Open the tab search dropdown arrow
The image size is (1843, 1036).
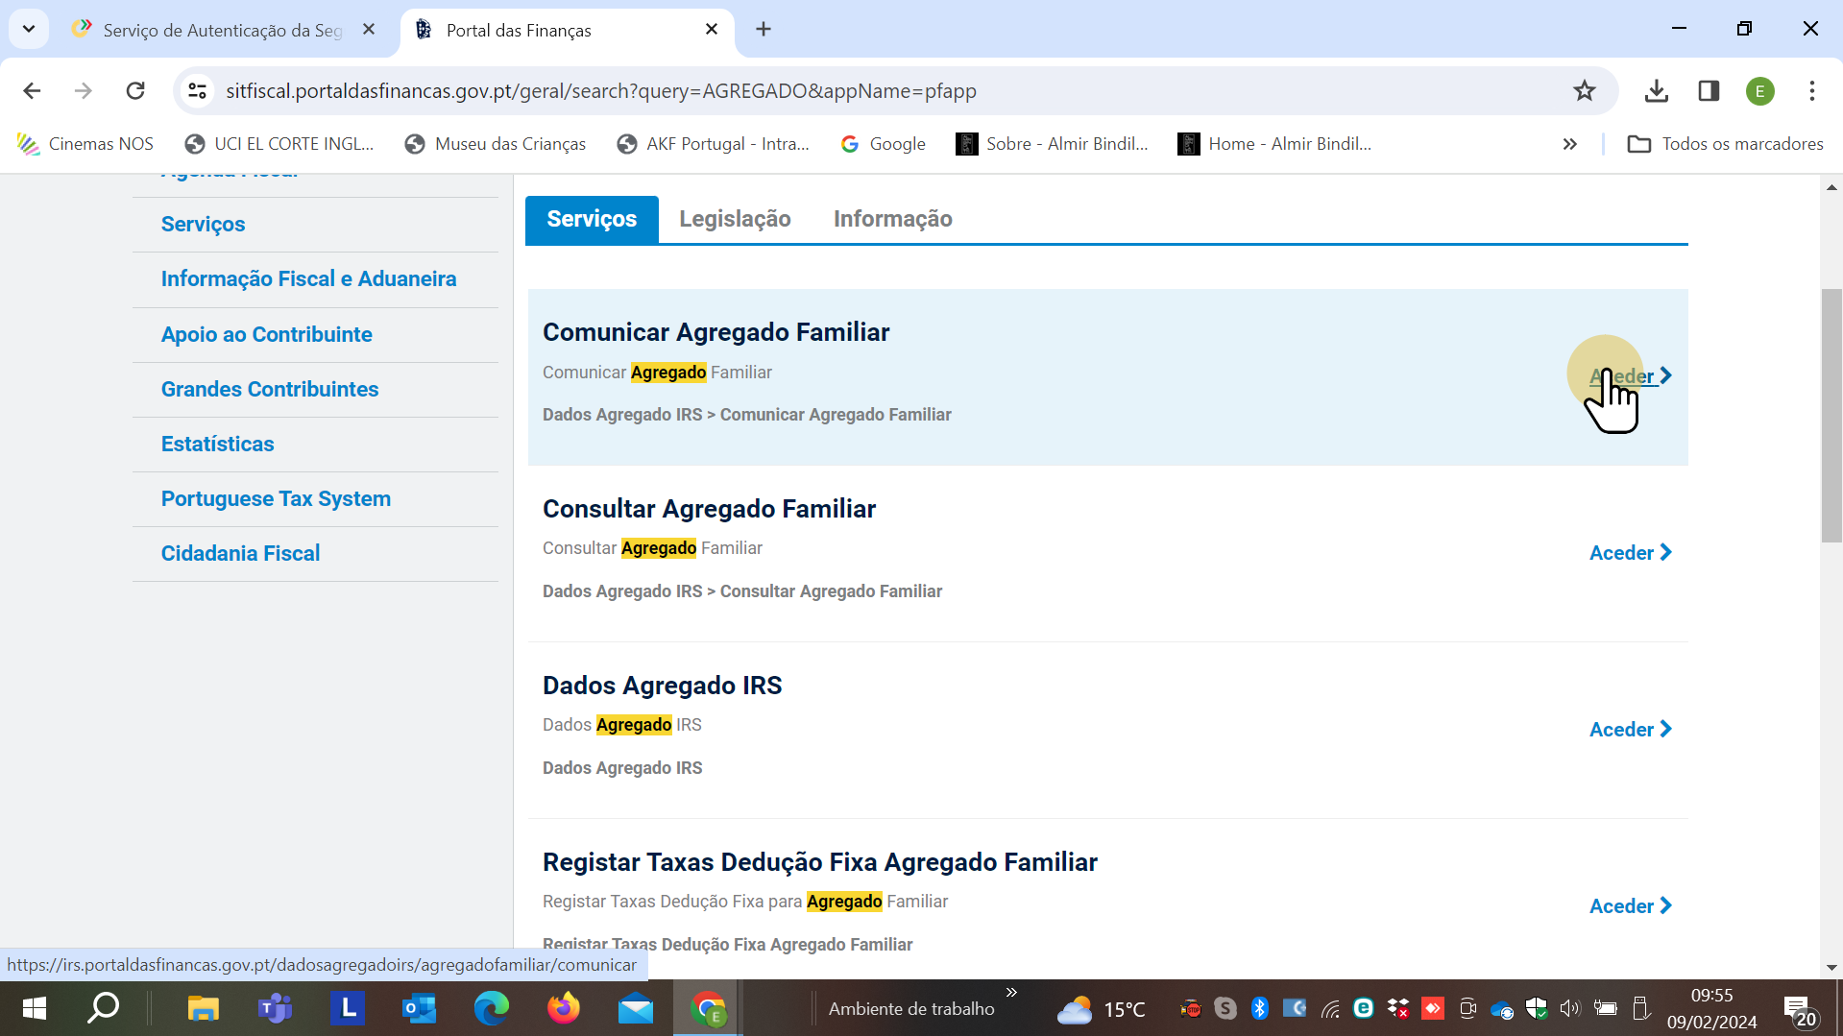29,29
